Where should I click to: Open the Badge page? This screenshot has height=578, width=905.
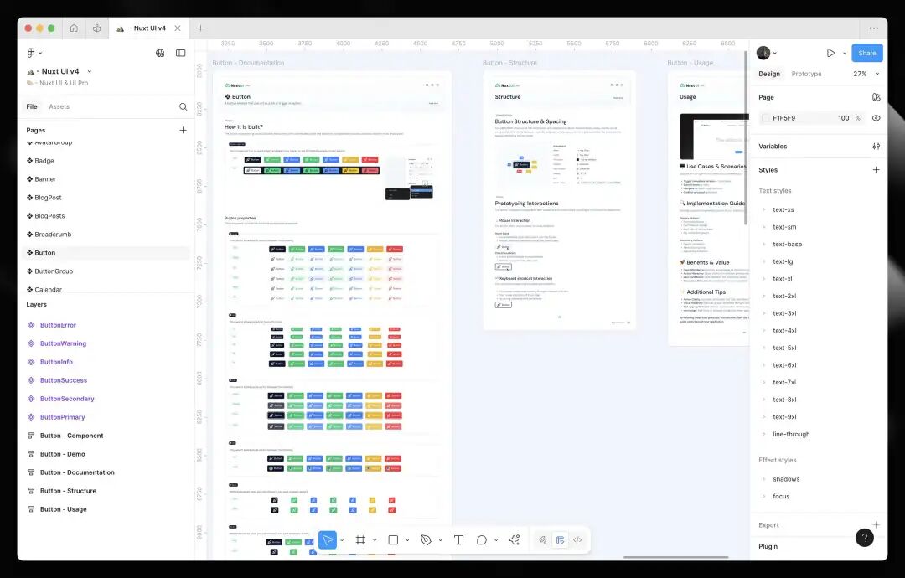[x=44, y=161]
